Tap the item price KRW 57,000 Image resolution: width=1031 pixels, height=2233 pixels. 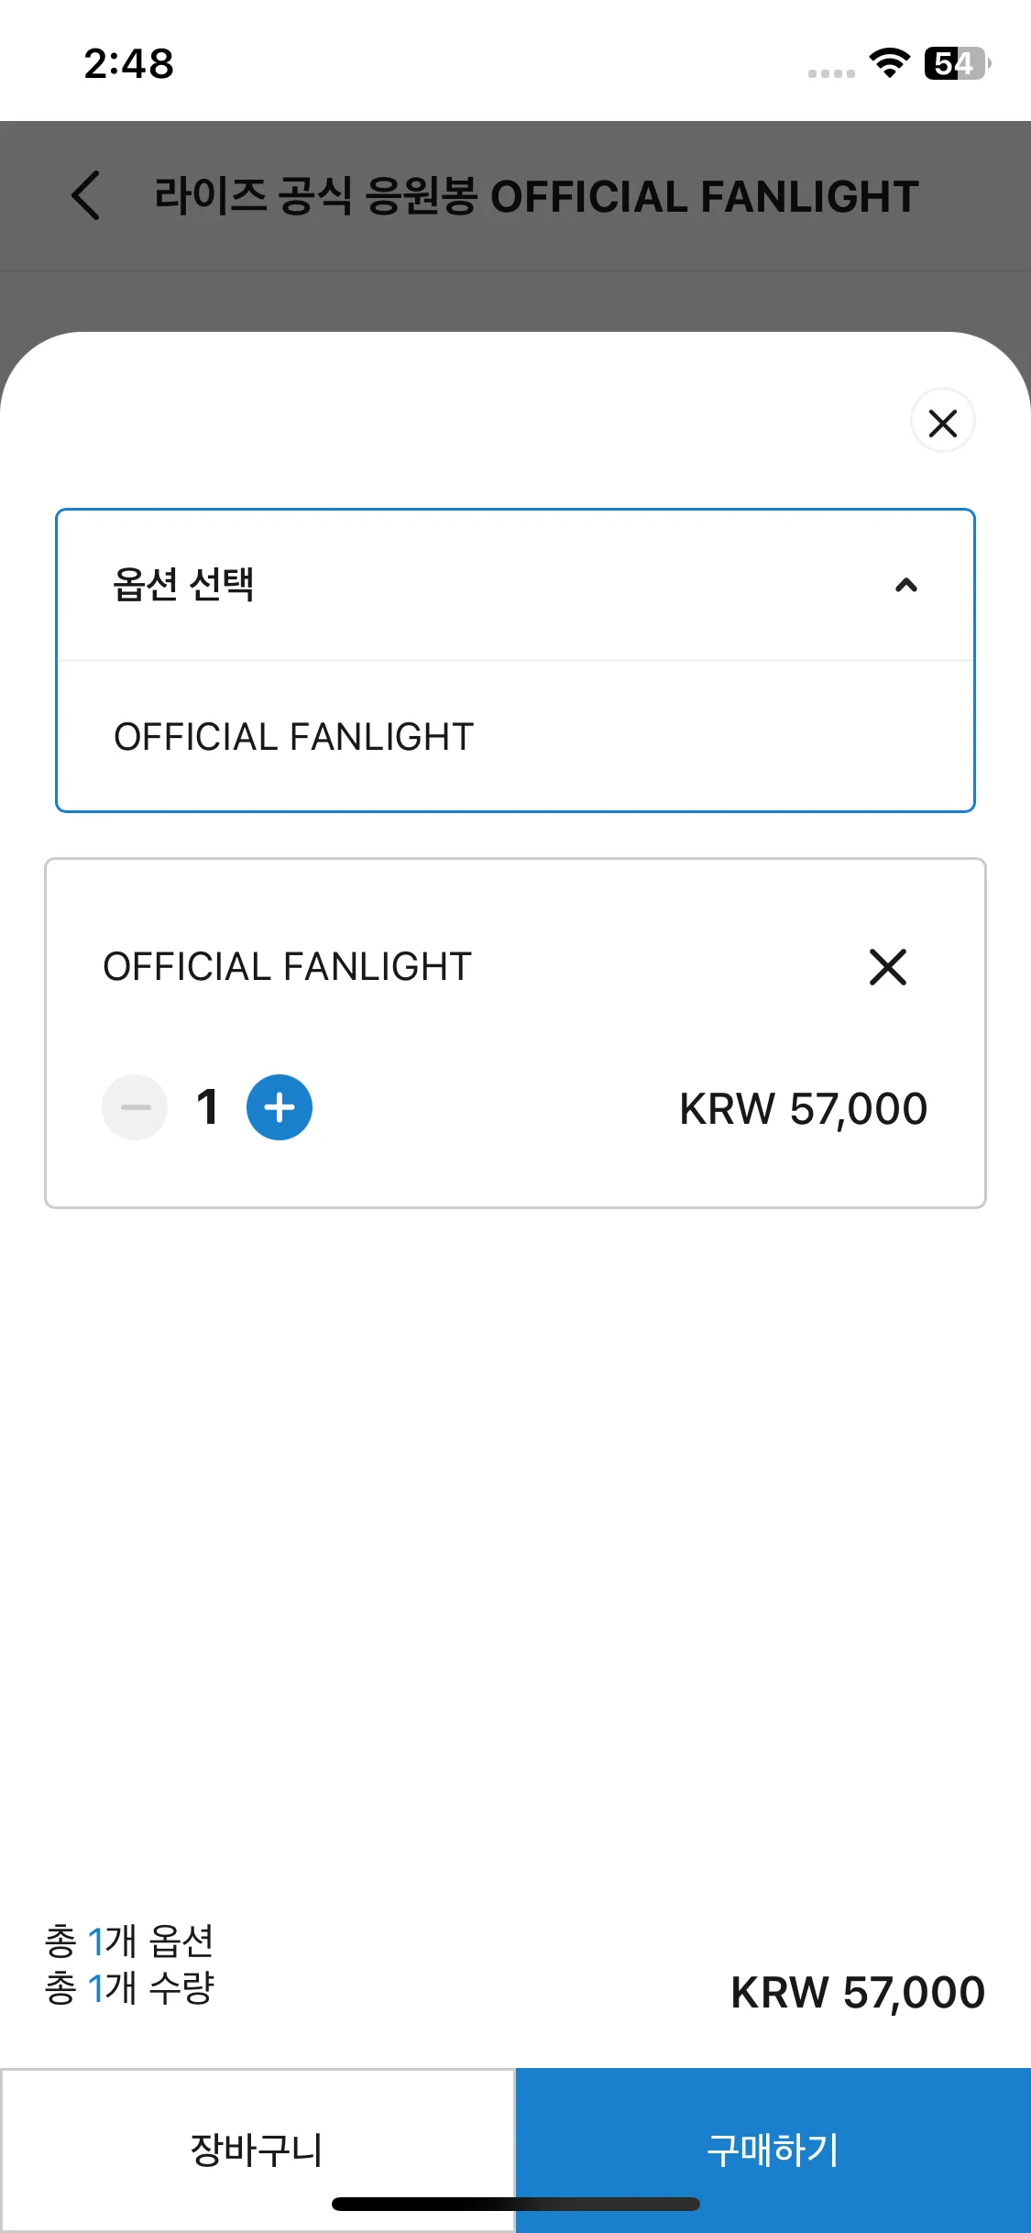point(804,1109)
